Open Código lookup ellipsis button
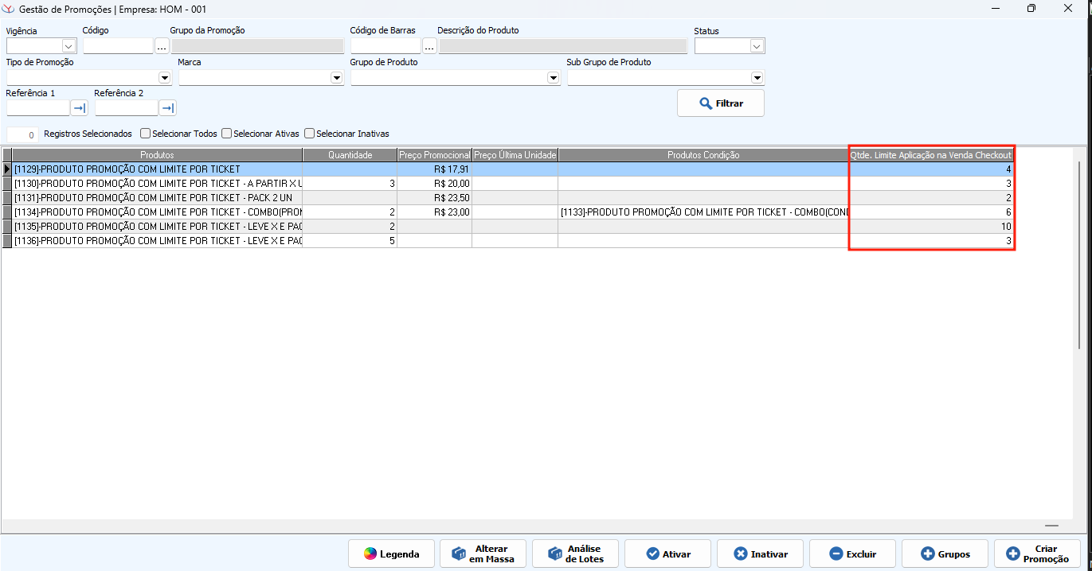Viewport: 1092px width, 571px height. 162,46
